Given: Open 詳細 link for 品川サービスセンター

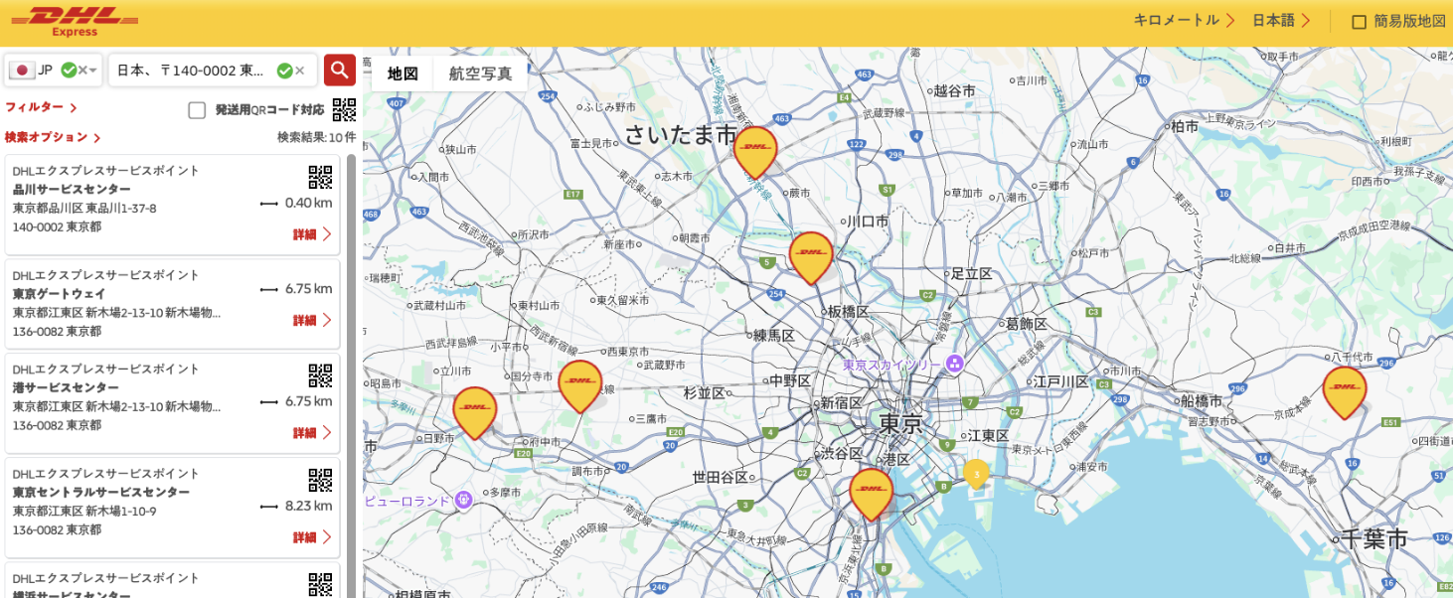Looking at the screenshot, I should [312, 234].
